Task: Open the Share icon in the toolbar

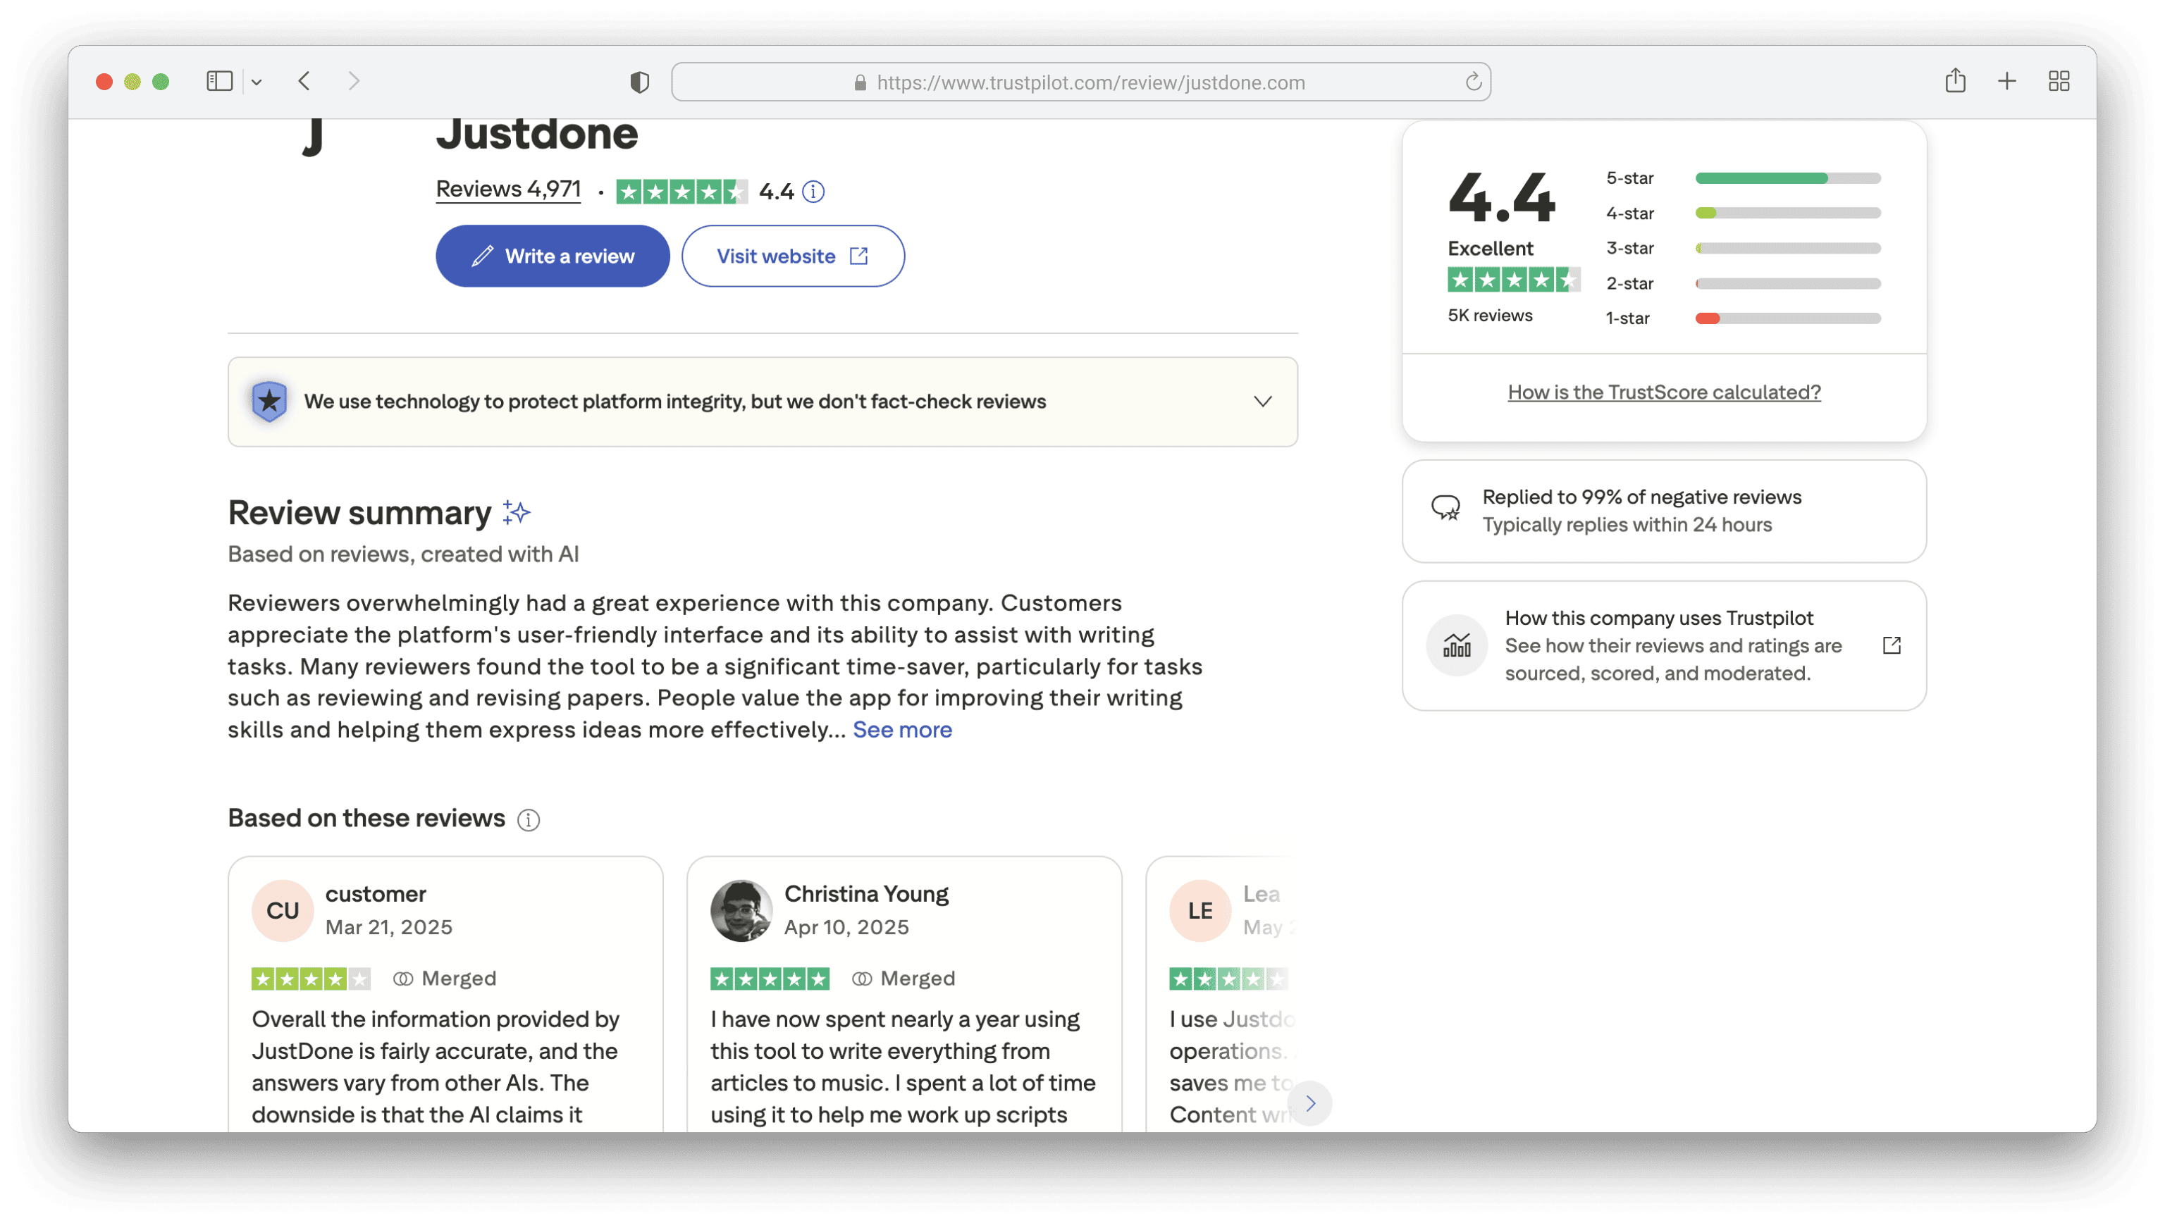Action: pyautogui.click(x=1955, y=82)
